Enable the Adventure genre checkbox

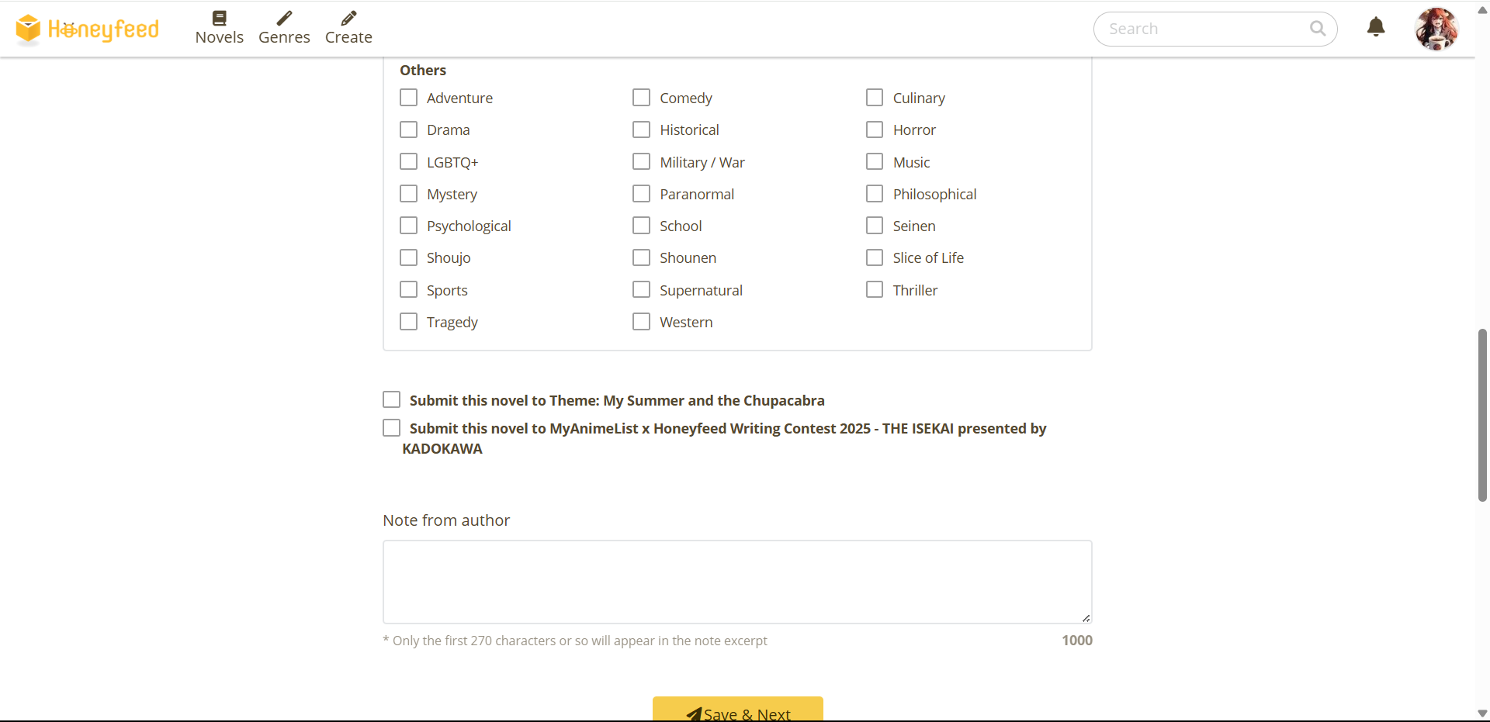[x=408, y=97]
